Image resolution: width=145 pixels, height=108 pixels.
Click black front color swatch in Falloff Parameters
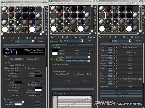55,50
